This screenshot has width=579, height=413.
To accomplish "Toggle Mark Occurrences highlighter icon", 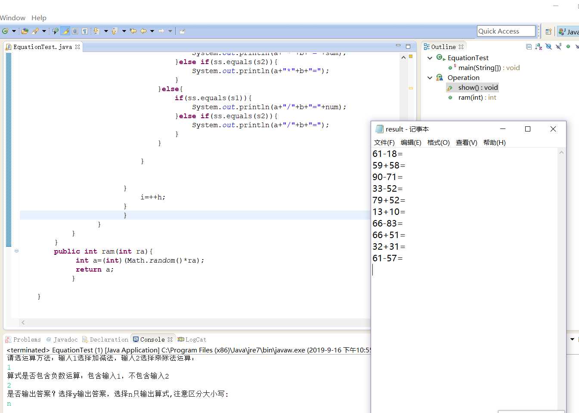I will [65, 31].
